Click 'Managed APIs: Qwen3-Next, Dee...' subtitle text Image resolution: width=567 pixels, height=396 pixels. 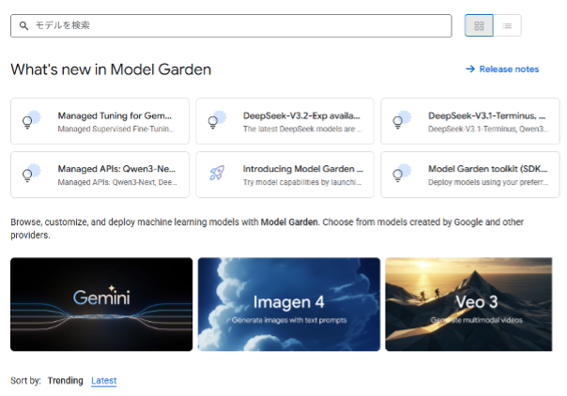[x=117, y=182]
